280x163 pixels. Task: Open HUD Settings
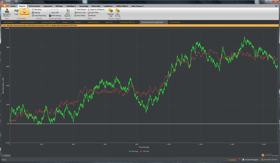55,16
